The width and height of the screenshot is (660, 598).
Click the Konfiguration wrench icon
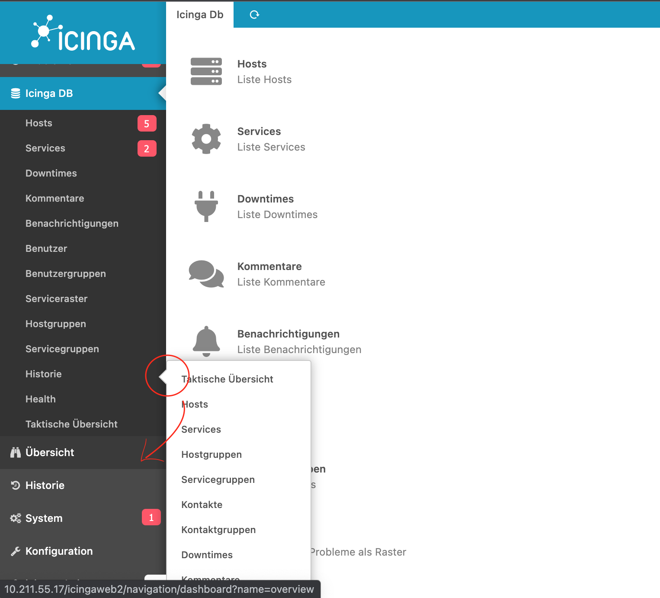coord(15,551)
